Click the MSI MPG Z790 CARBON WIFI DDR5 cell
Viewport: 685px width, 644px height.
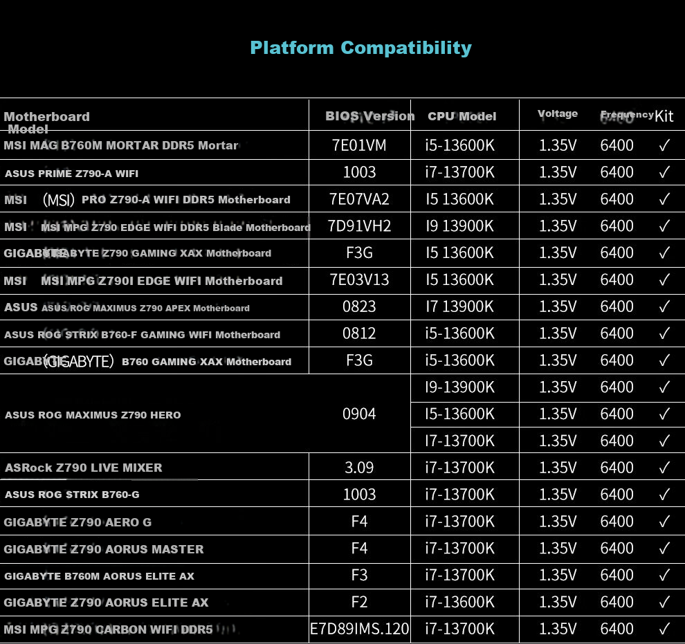109,629
